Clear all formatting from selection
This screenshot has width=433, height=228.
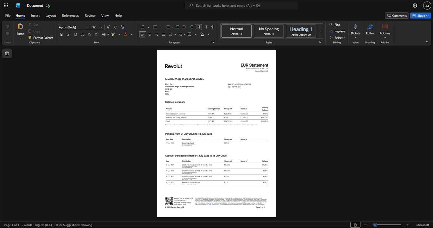point(123,27)
